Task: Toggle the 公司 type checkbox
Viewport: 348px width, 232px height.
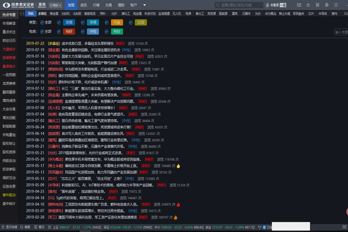Action: [x=130, y=23]
